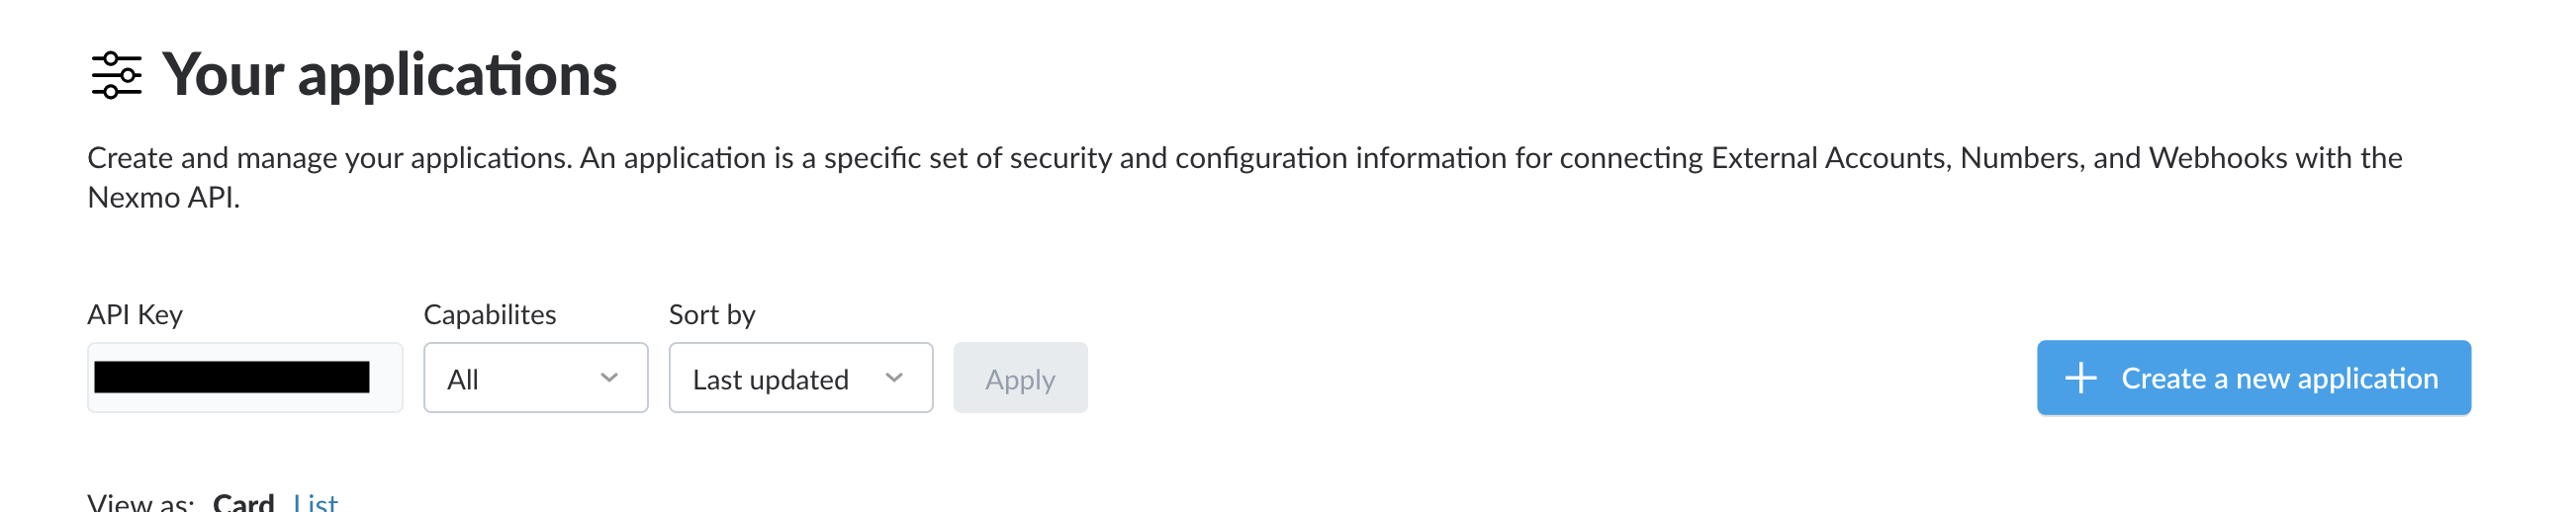Screen dimensions: 2576x512
Task: Click the redacted black API key value
Action: (231, 377)
